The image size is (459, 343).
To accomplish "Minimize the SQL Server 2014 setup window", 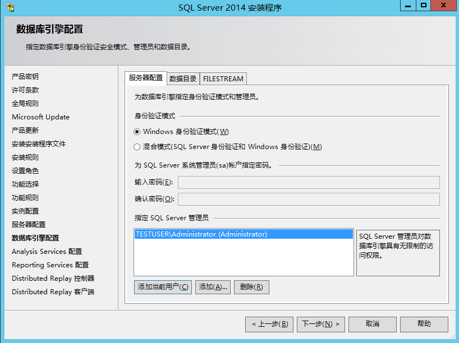I will (x=408, y=6).
